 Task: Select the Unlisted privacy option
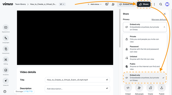click(145, 58)
